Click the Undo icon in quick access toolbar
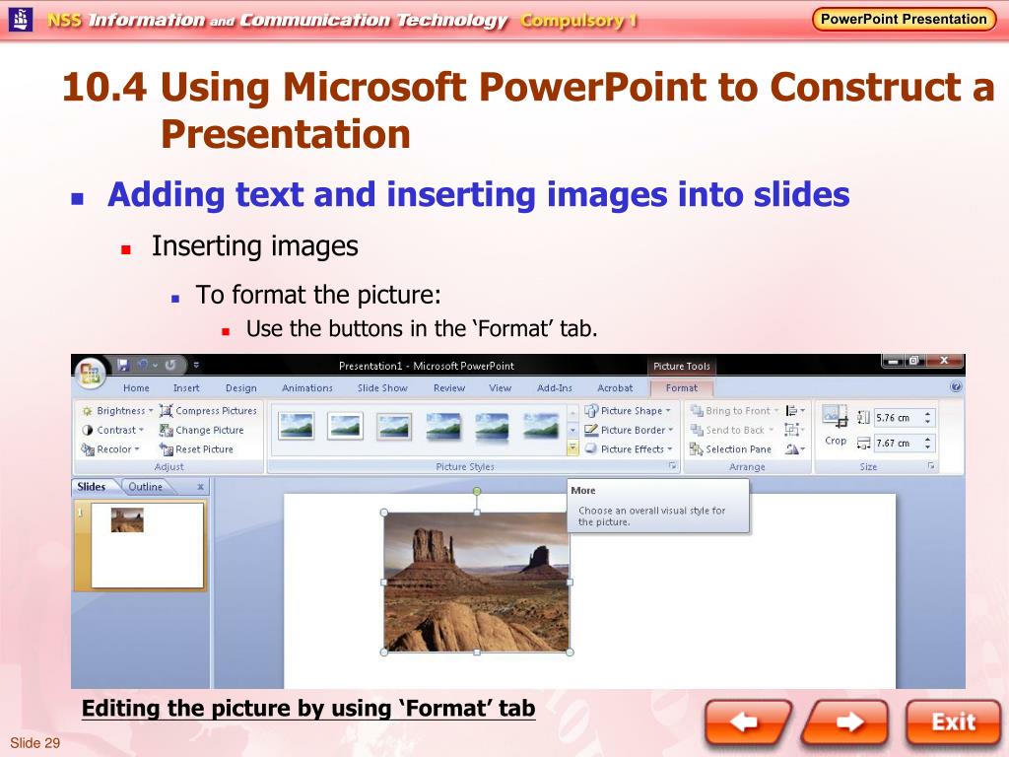1009x757 pixels. coord(143,365)
